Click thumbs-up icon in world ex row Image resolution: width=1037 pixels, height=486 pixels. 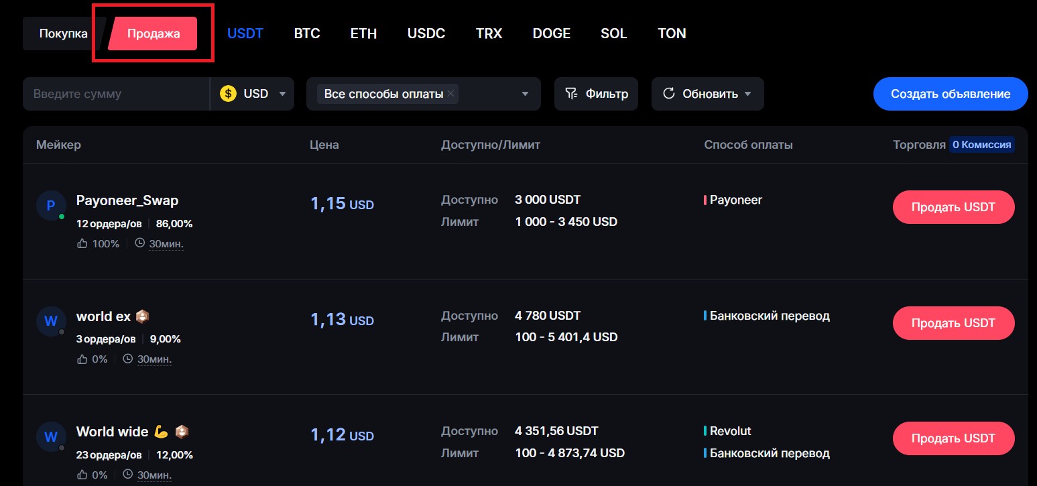coord(82,359)
